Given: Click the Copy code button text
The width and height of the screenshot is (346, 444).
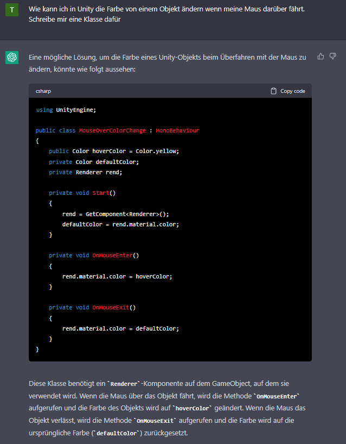Looking at the screenshot, I should pyautogui.click(x=292, y=91).
